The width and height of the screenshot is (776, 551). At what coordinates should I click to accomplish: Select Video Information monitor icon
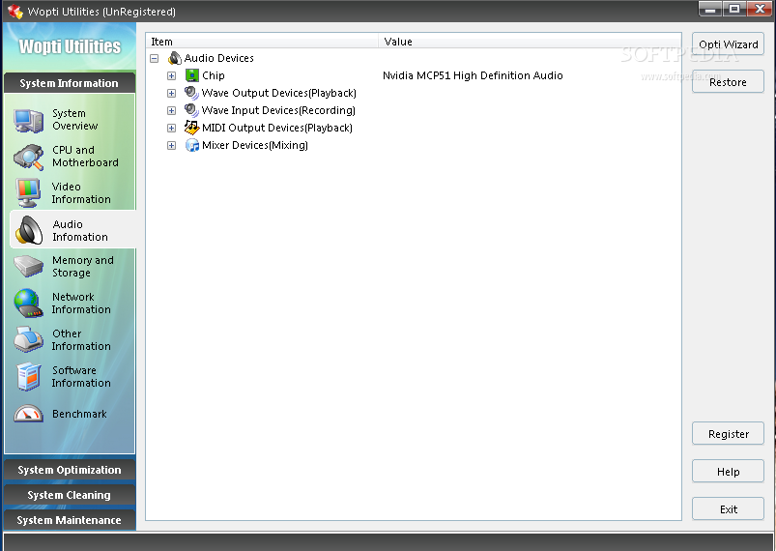(28, 193)
